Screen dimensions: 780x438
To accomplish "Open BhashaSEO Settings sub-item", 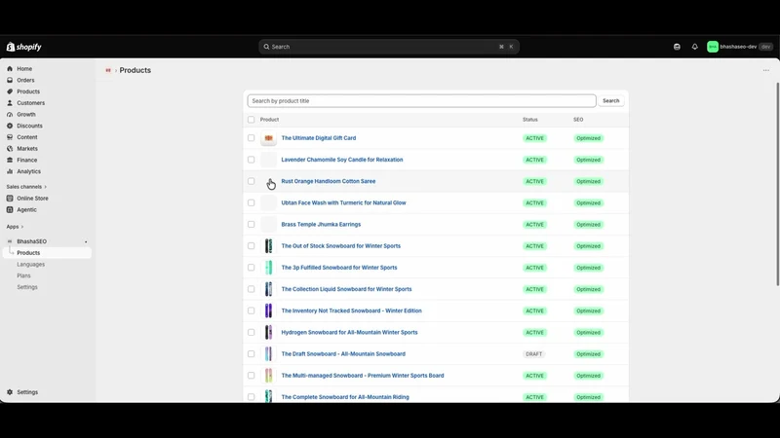I will [x=27, y=287].
